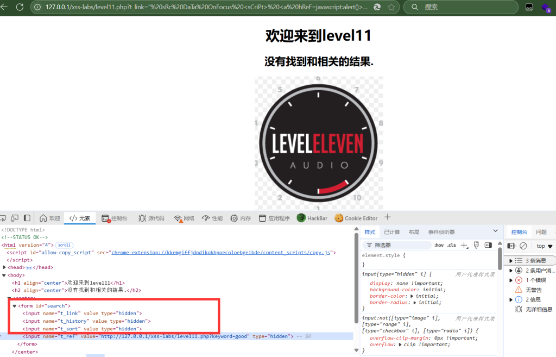Collapse the form id="search" node
The width and height of the screenshot is (556, 357).
click(15, 306)
